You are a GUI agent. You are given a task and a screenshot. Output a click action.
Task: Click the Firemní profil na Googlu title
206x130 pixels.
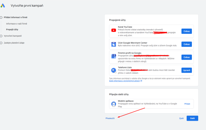(130, 53)
